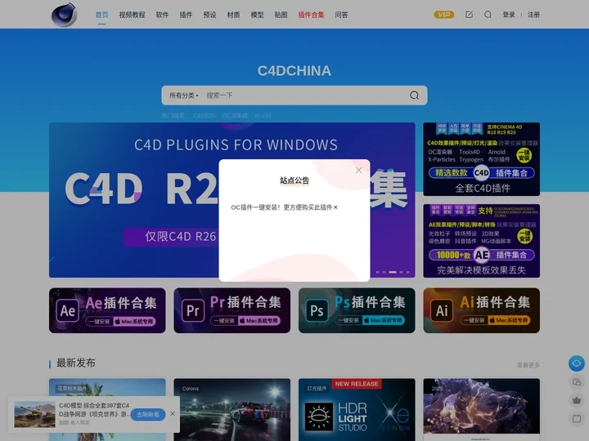
Task: Open 模型 menu item
Action: click(257, 15)
